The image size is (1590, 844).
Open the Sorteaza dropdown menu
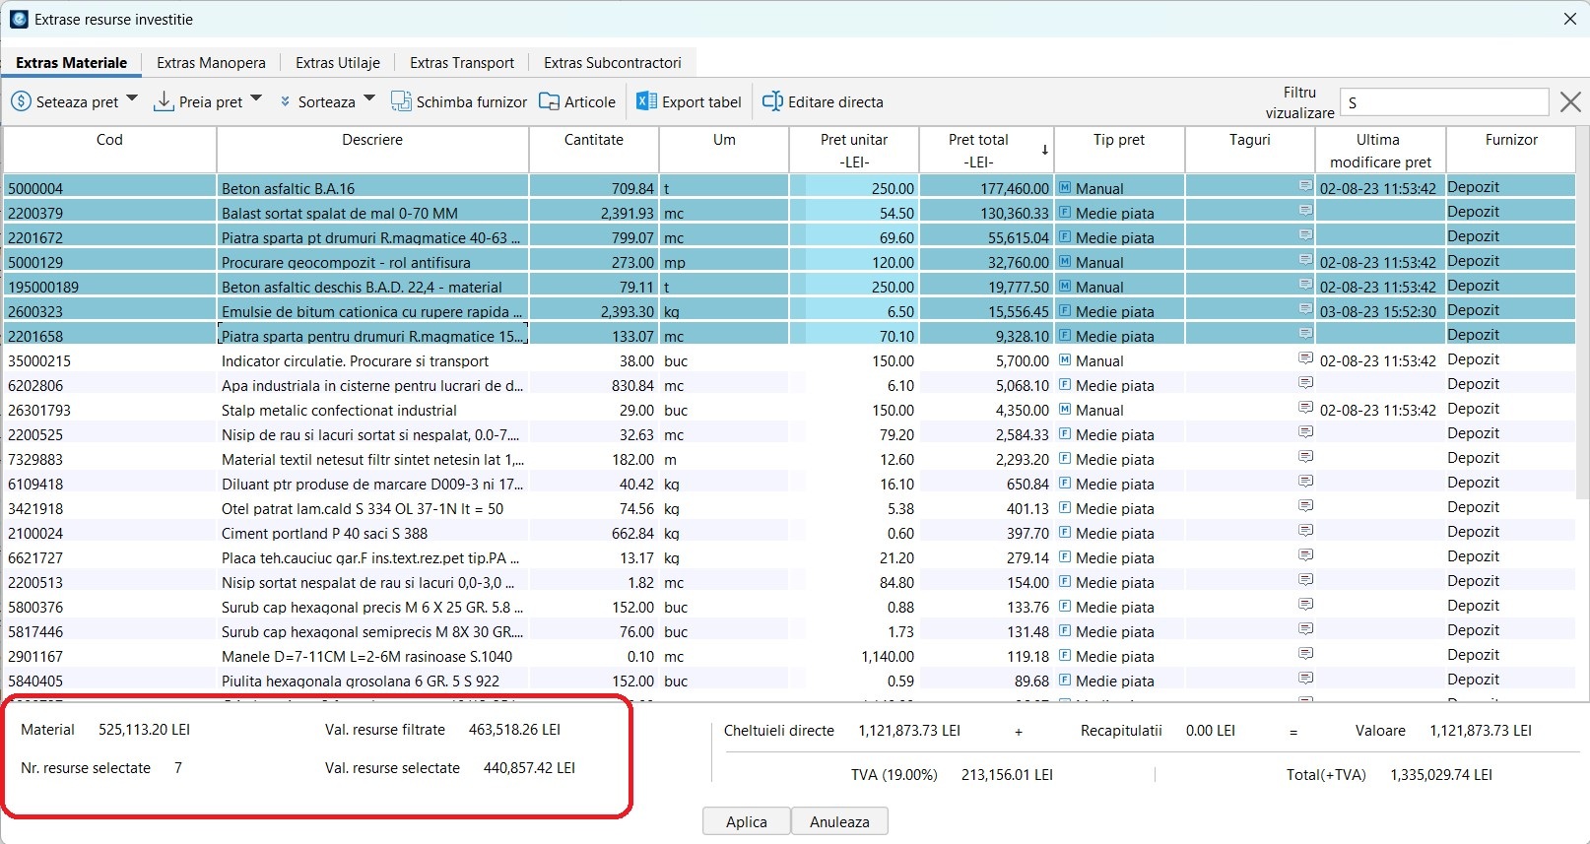click(369, 98)
